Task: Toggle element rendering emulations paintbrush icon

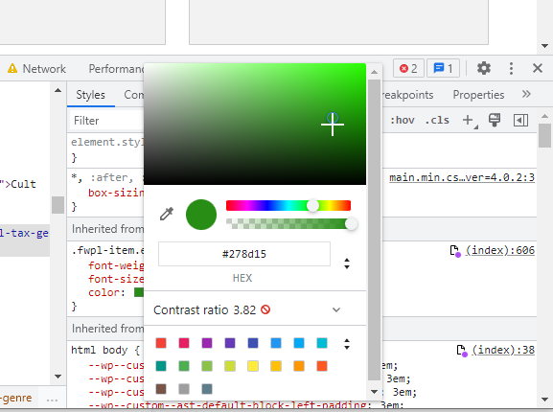Action: tap(495, 120)
